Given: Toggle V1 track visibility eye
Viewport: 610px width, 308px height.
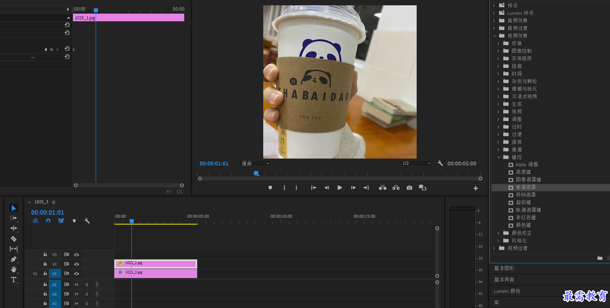Looking at the screenshot, I should click(76, 273).
